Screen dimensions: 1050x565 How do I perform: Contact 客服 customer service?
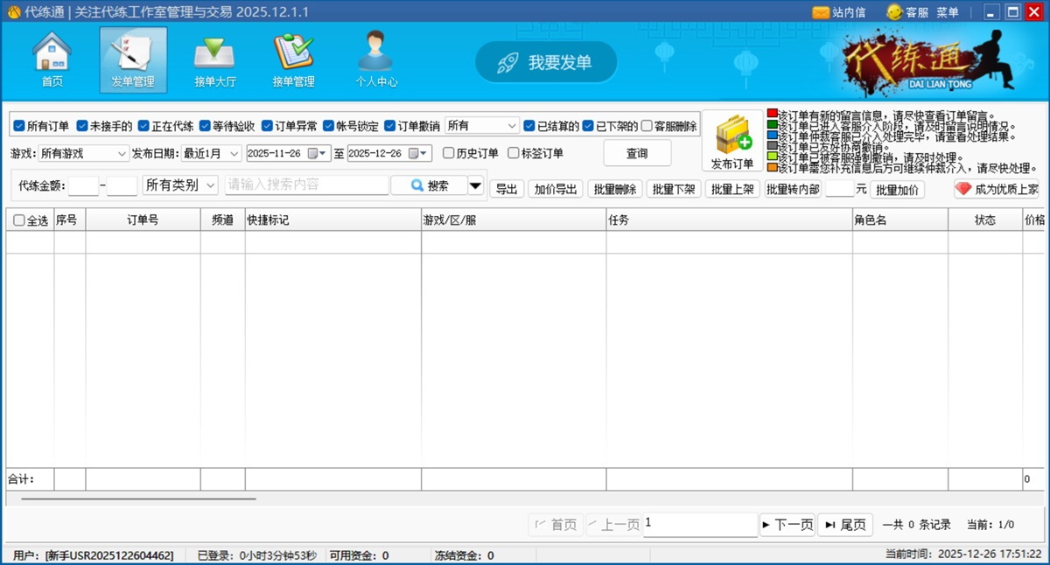(x=908, y=11)
